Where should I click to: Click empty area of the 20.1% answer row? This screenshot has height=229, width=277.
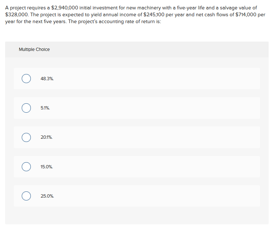[156, 137]
